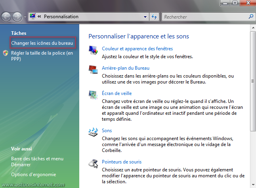
Task: Click the UAC shield icon beside Régler la taille
Action: click(6, 53)
